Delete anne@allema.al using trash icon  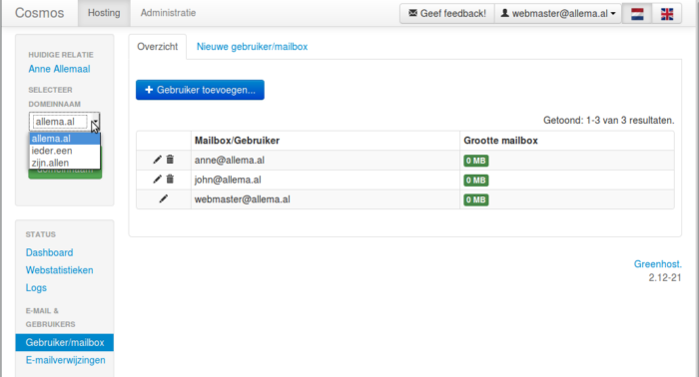(x=170, y=160)
